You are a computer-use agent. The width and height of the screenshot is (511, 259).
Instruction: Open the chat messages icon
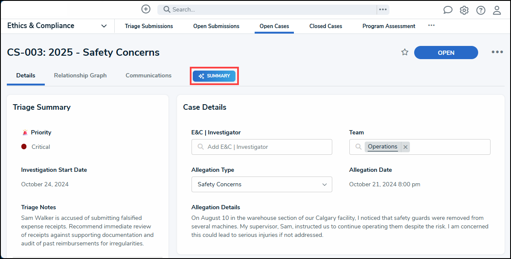(x=447, y=10)
